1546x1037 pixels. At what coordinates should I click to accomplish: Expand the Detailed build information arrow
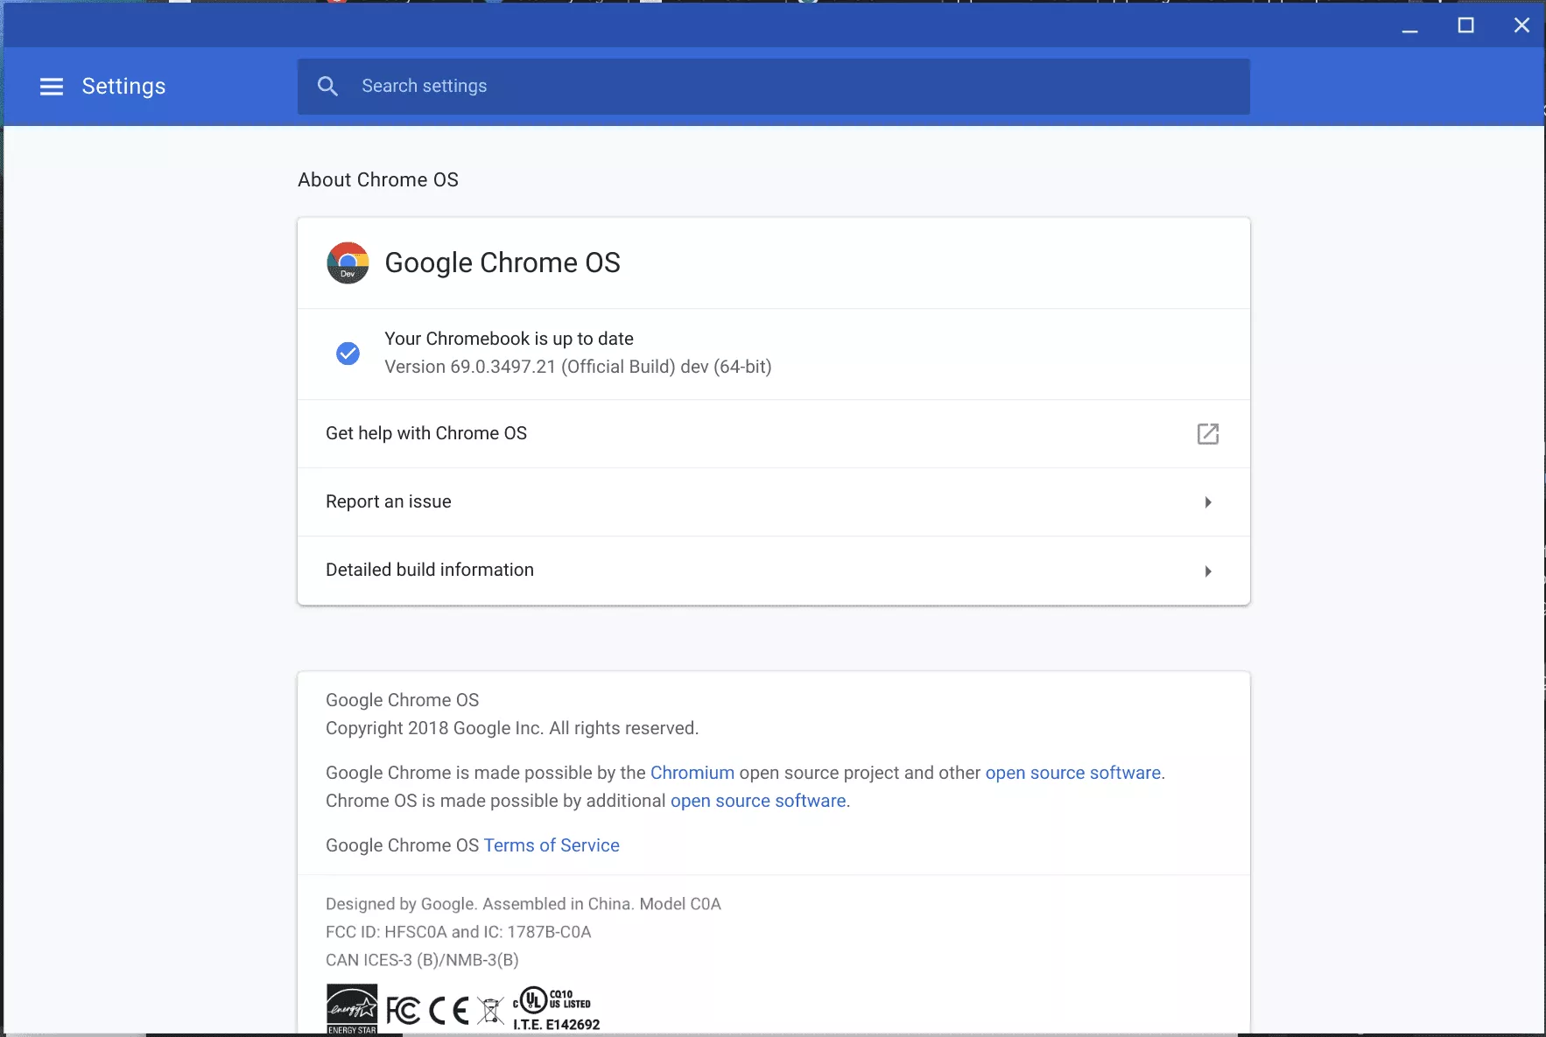(x=1207, y=571)
